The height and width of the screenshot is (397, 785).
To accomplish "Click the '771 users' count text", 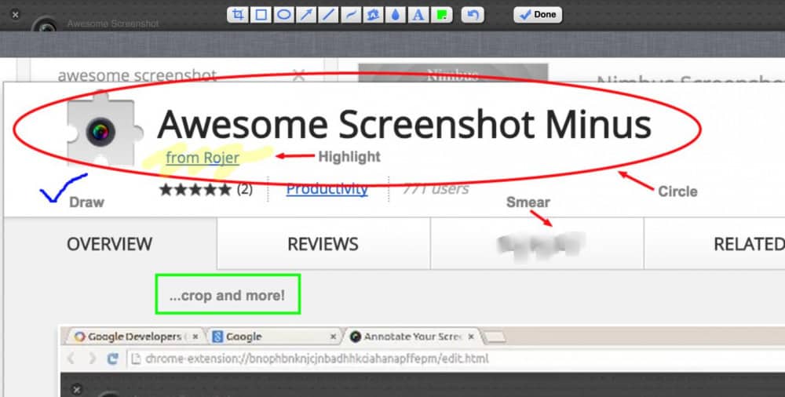I will click(436, 189).
